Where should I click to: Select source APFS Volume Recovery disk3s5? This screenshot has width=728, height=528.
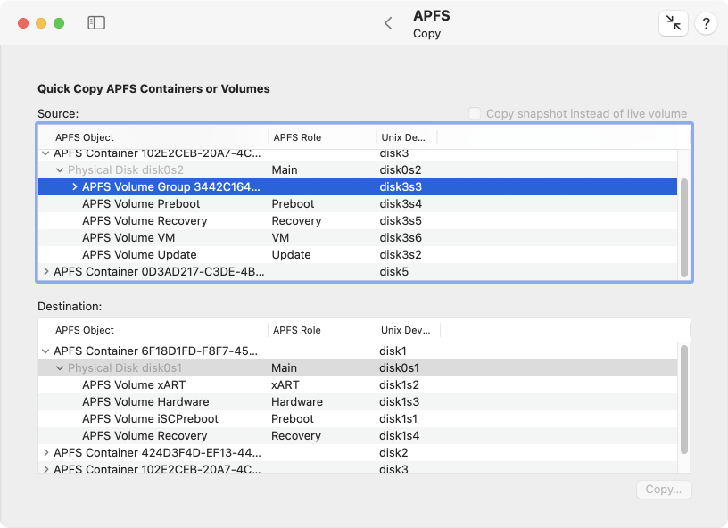coord(358,221)
